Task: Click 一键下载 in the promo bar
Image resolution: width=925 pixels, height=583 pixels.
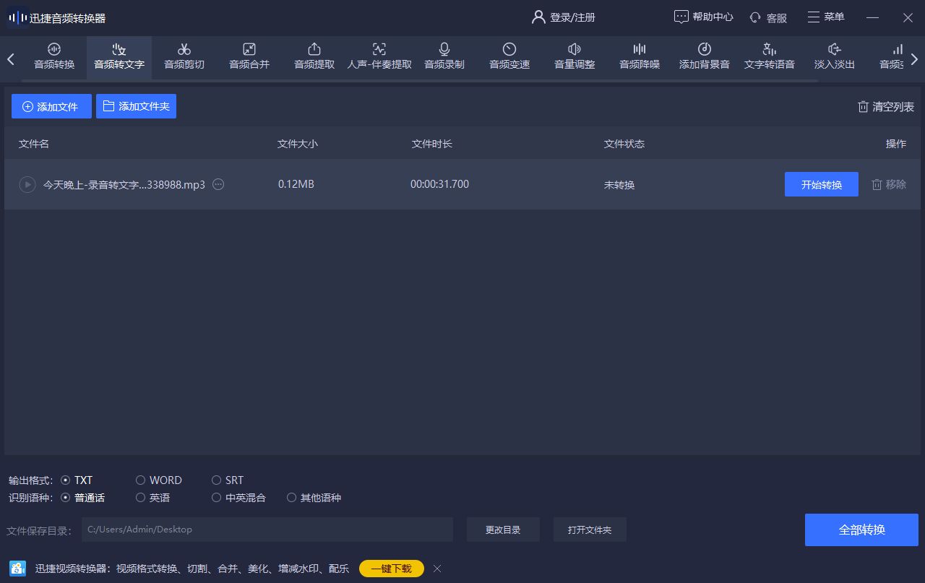Action: pyautogui.click(x=392, y=569)
